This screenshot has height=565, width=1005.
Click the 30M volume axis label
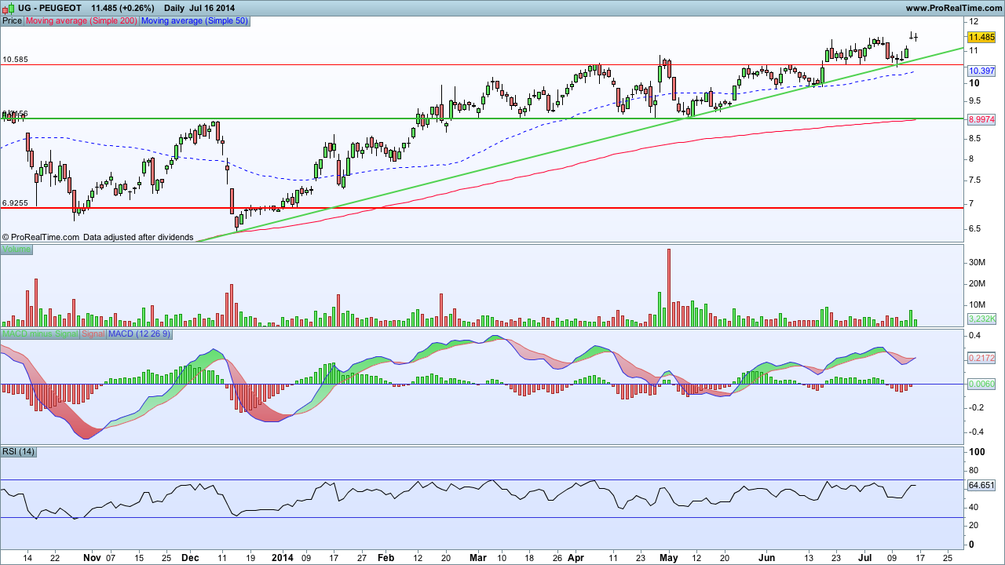pyautogui.click(x=978, y=262)
